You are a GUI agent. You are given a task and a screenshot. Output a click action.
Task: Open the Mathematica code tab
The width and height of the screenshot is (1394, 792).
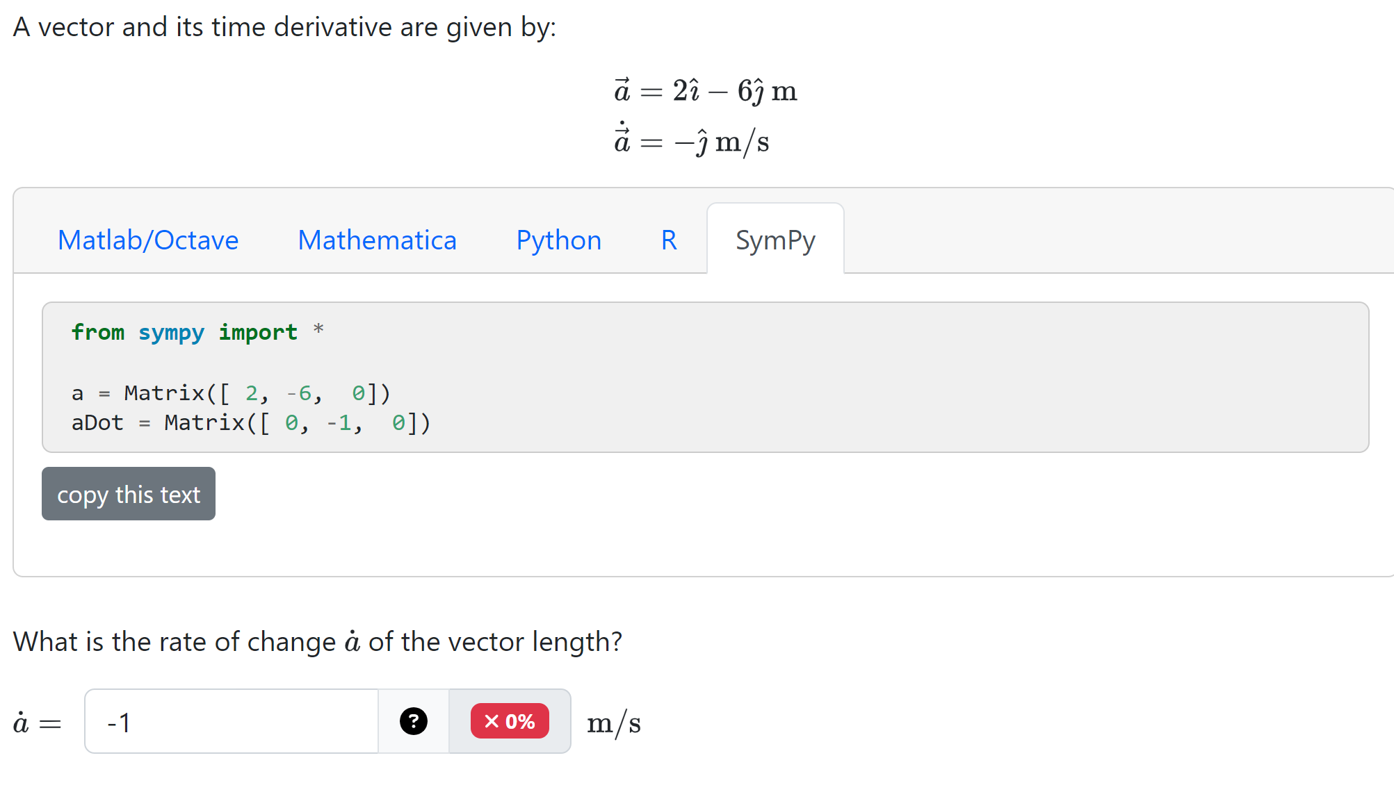(377, 240)
